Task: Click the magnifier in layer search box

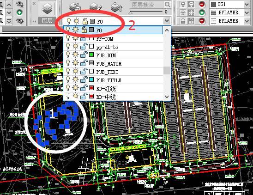Action: tap(168, 5)
